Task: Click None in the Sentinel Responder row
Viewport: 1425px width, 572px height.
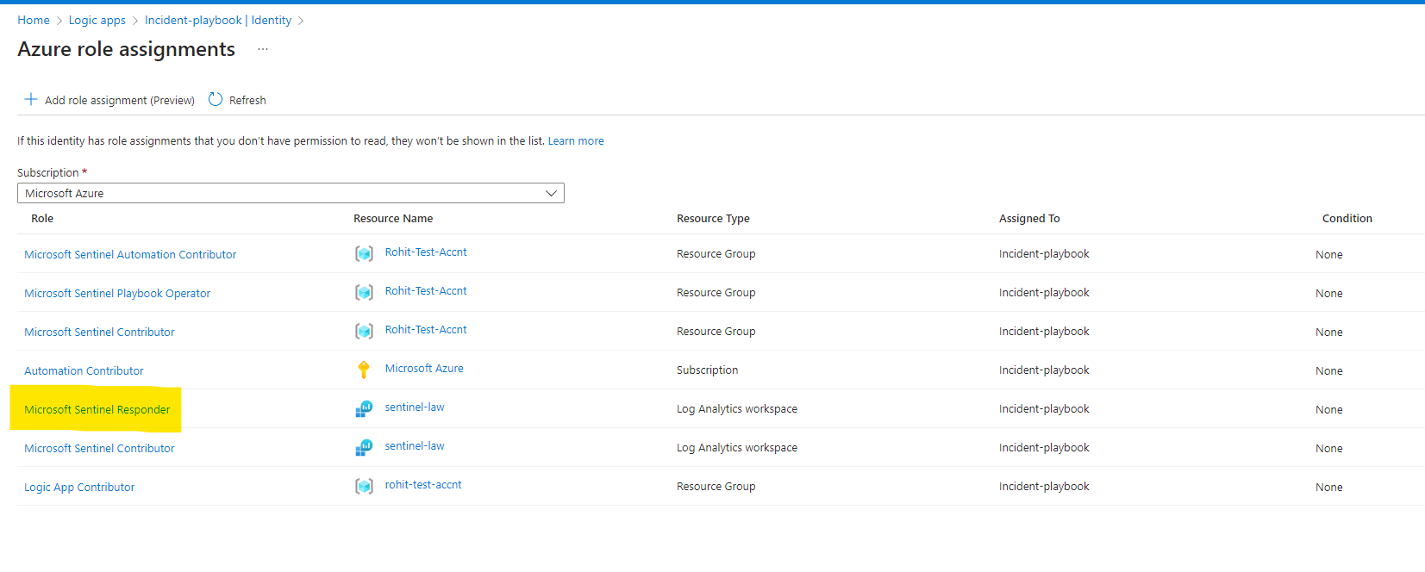Action: pos(1328,409)
